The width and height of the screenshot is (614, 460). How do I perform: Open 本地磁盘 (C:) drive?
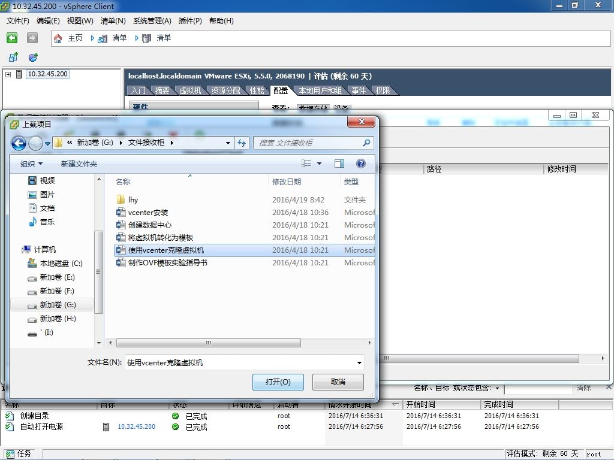[55, 264]
